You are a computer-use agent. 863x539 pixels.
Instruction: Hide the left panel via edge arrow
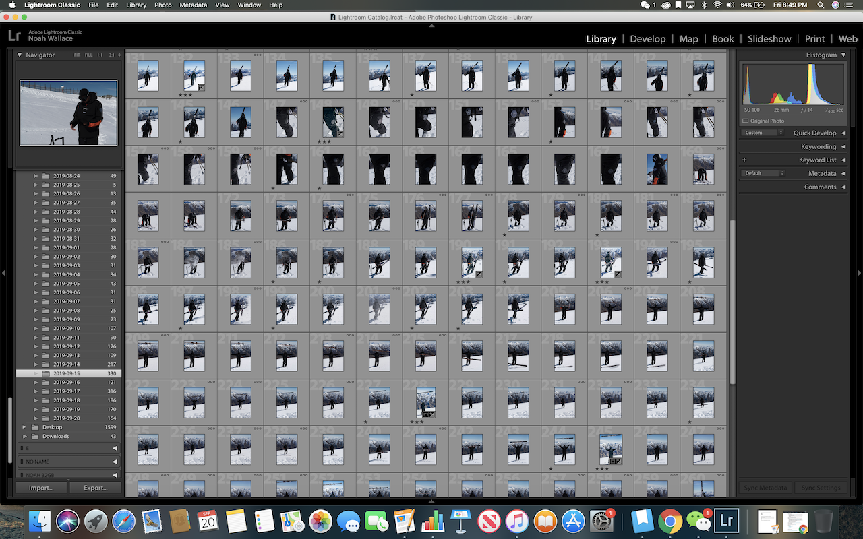point(4,273)
